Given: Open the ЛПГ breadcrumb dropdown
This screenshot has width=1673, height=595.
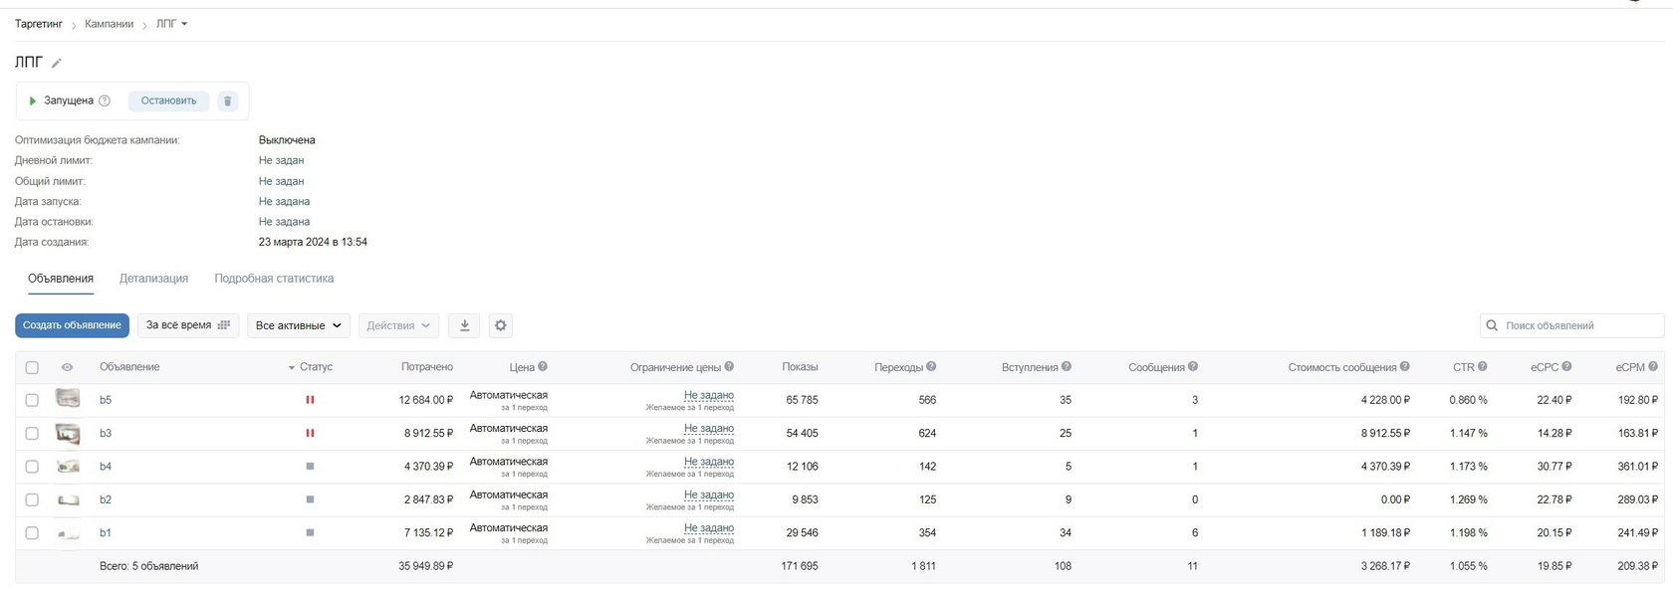Looking at the screenshot, I should click(171, 24).
